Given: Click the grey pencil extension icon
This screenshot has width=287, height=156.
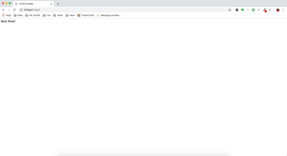Looking at the screenshot, I should point(259,10).
